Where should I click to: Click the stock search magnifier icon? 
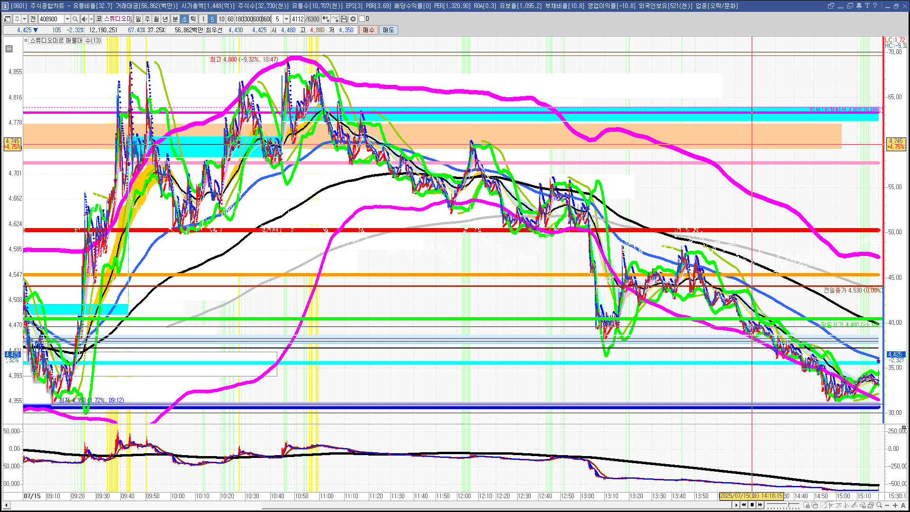pyautogui.click(x=75, y=19)
